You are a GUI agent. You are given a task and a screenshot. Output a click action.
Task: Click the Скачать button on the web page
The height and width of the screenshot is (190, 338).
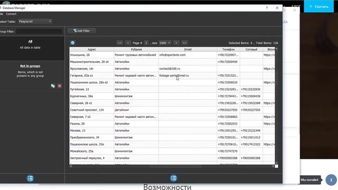319,6
